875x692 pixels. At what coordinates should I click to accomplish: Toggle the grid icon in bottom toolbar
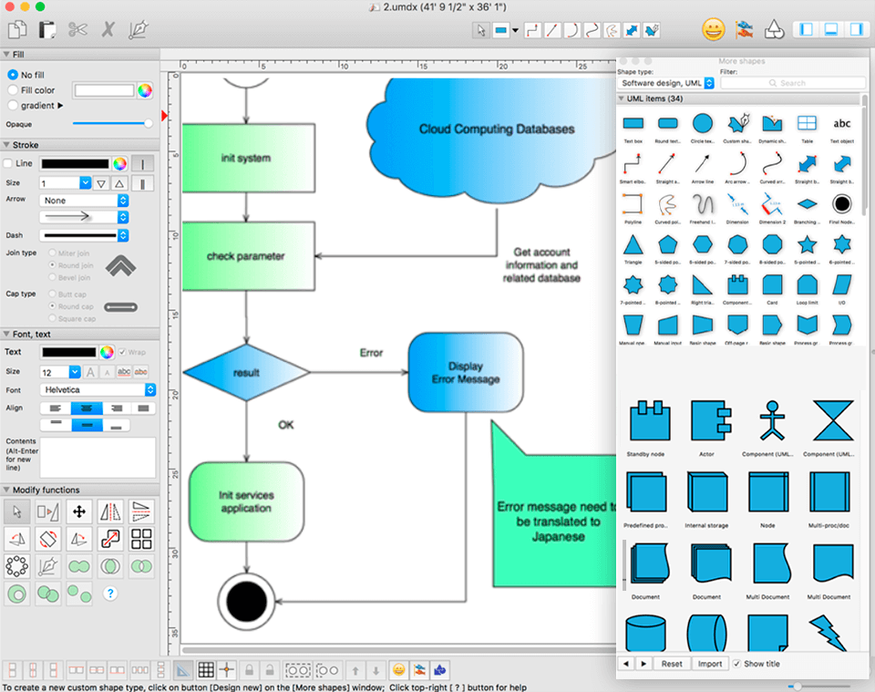coord(206,669)
